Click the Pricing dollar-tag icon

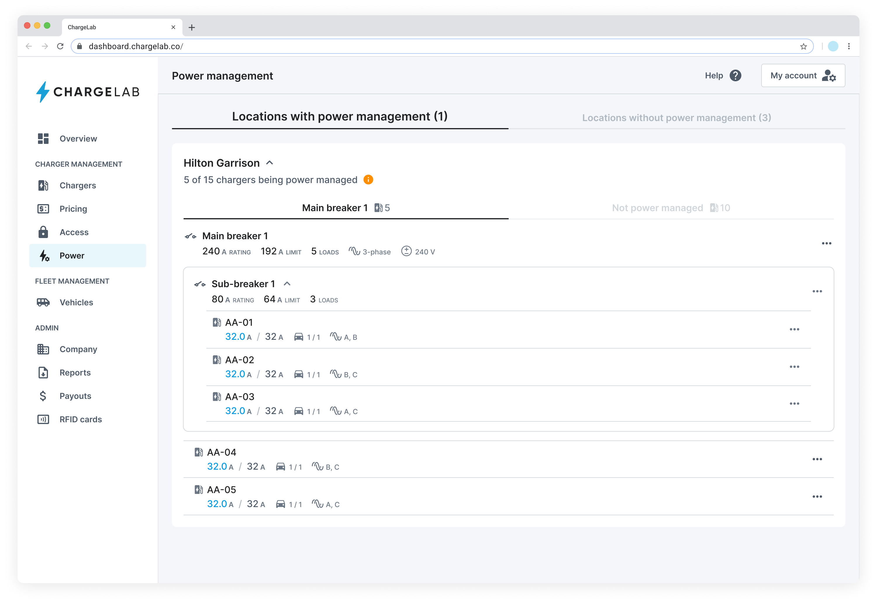43,209
